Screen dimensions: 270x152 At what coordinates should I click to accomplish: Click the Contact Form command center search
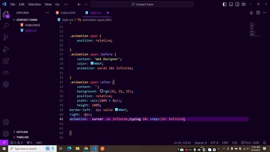tap(142, 4)
